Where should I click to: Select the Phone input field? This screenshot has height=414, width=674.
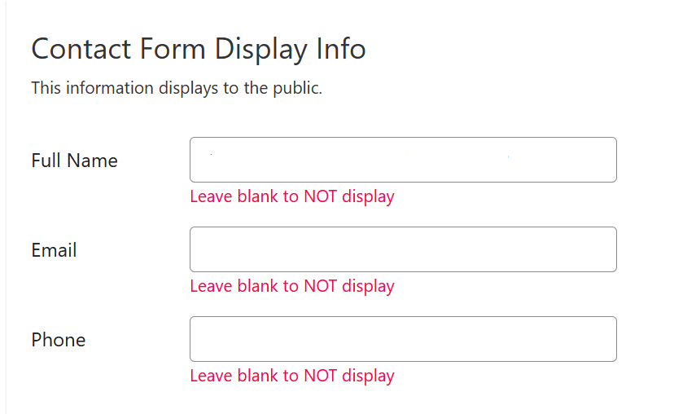click(403, 339)
